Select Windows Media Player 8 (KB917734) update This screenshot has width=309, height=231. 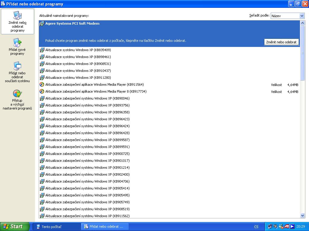click(169, 91)
